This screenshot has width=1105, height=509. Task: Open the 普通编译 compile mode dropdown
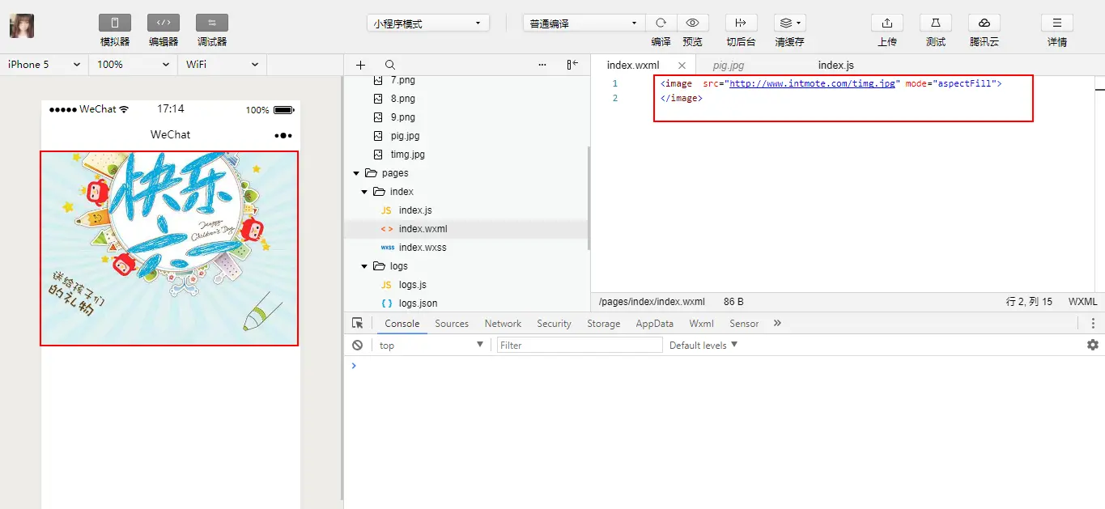click(584, 23)
